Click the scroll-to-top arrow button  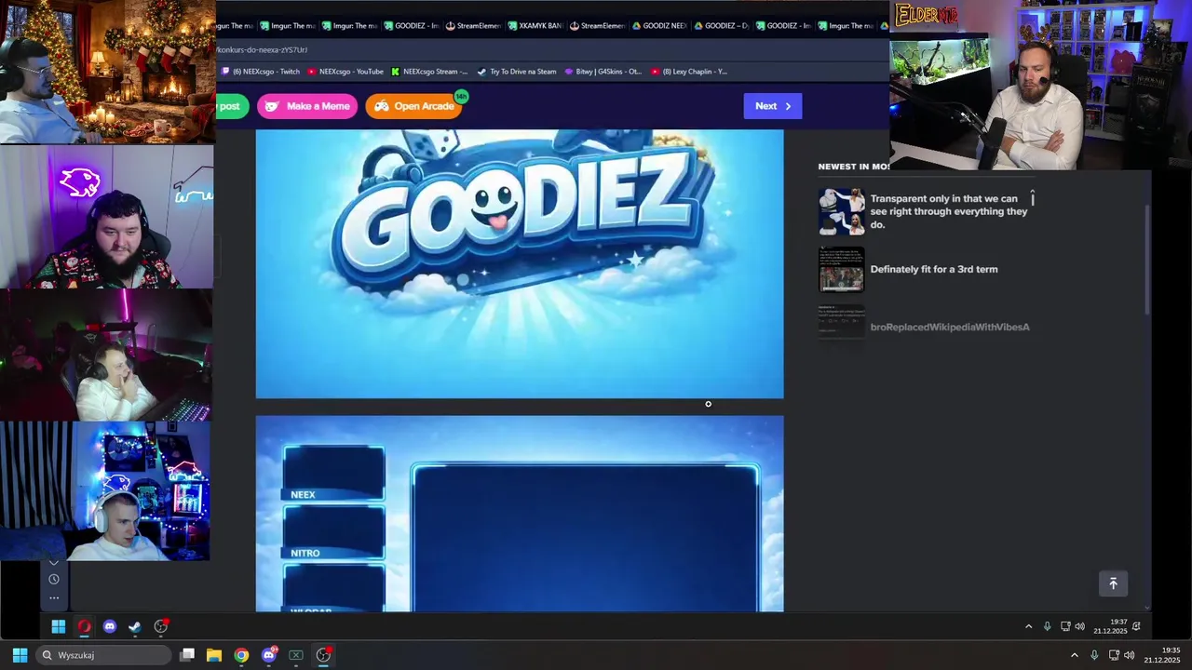pyautogui.click(x=1113, y=583)
